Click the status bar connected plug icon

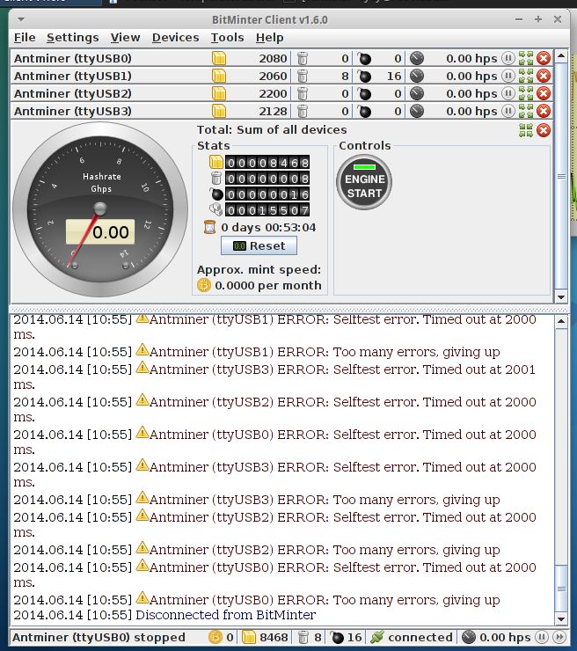point(377,637)
